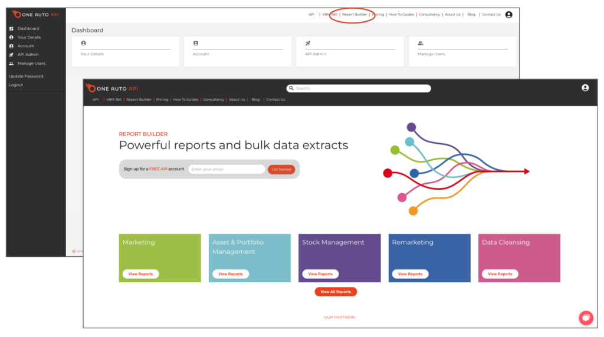The width and height of the screenshot is (604, 337).
Task: Click Account icon in sidebar
Action: 11,46
